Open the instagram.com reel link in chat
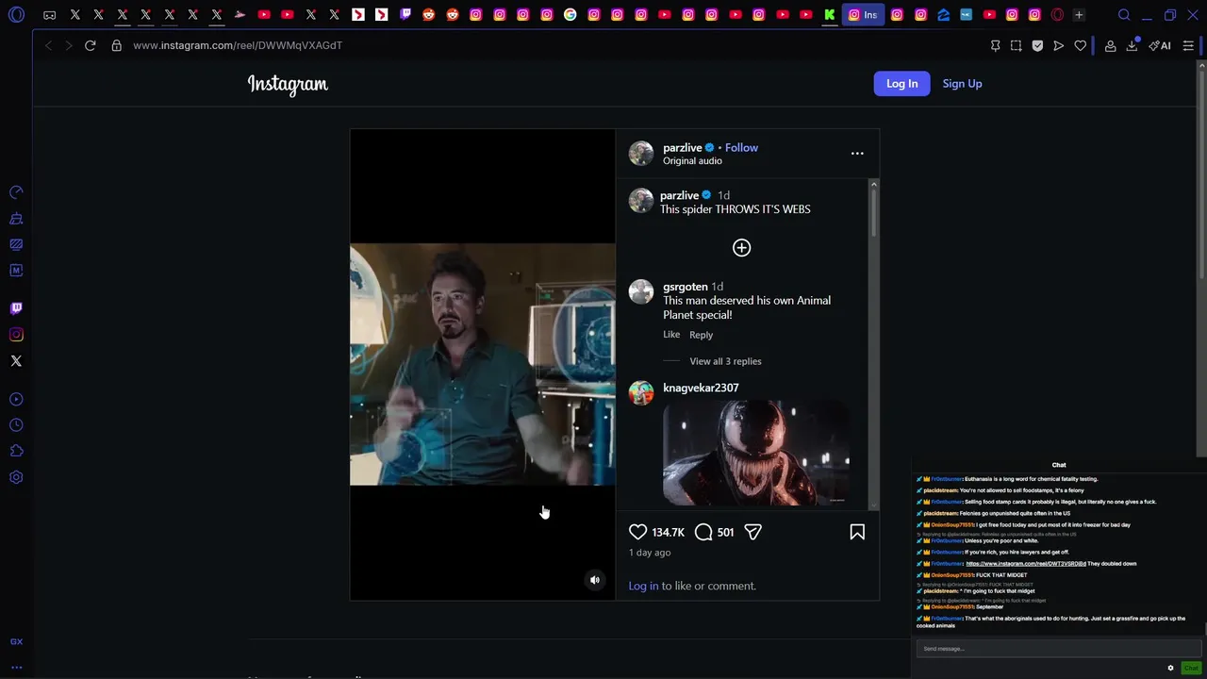This screenshot has width=1207, height=679. (x=1025, y=564)
